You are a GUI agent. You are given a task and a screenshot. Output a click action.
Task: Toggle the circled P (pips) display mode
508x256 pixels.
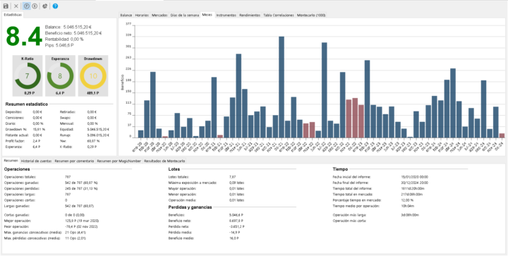coord(27,6)
